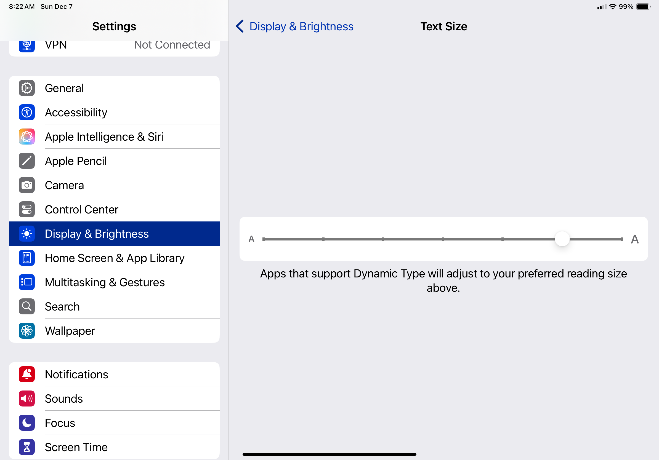Click the General gear icon
This screenshot has width=659, height=460.
(x=27, y=88)
